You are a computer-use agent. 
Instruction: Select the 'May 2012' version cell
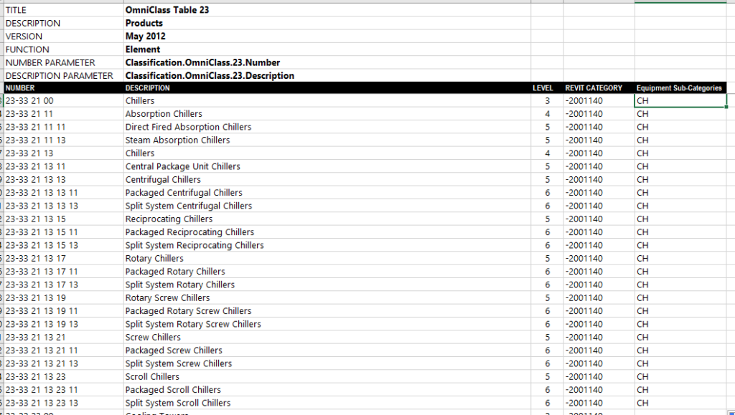(x=327, y=36)
